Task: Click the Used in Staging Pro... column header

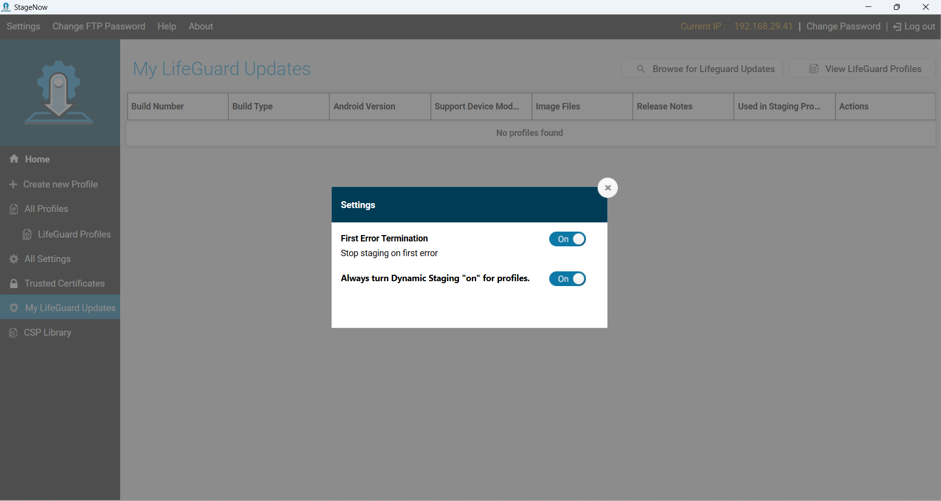Action: 785,106
